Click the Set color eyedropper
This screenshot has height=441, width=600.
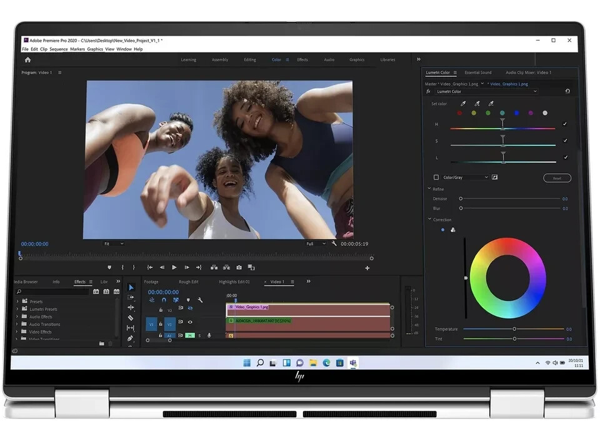click(x=463, y=103)
